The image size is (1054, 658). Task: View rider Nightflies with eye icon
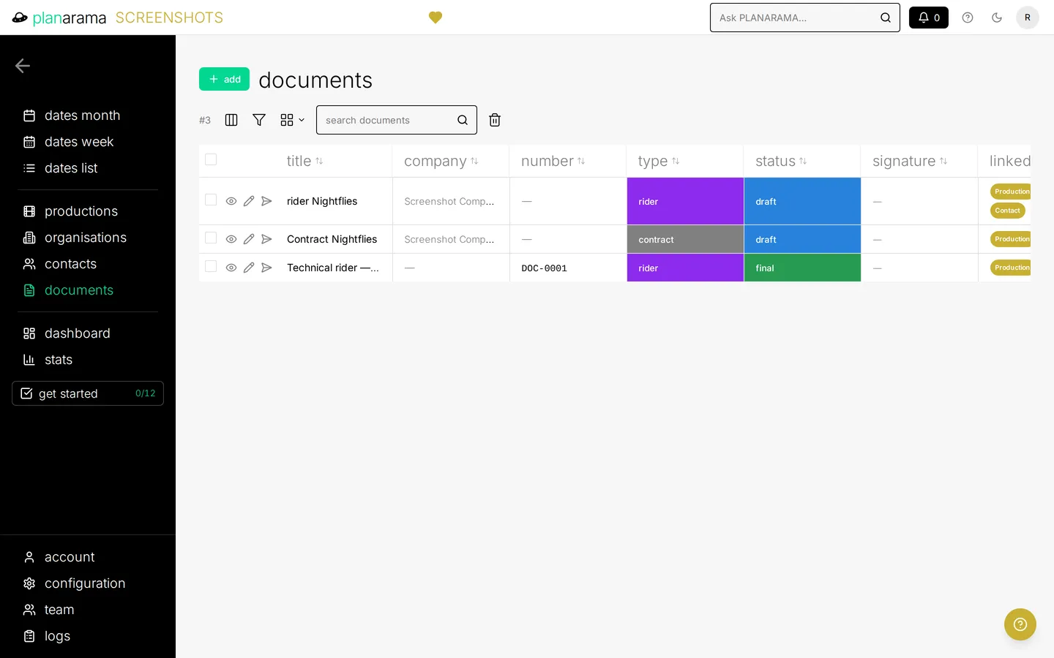pos(231,201)
